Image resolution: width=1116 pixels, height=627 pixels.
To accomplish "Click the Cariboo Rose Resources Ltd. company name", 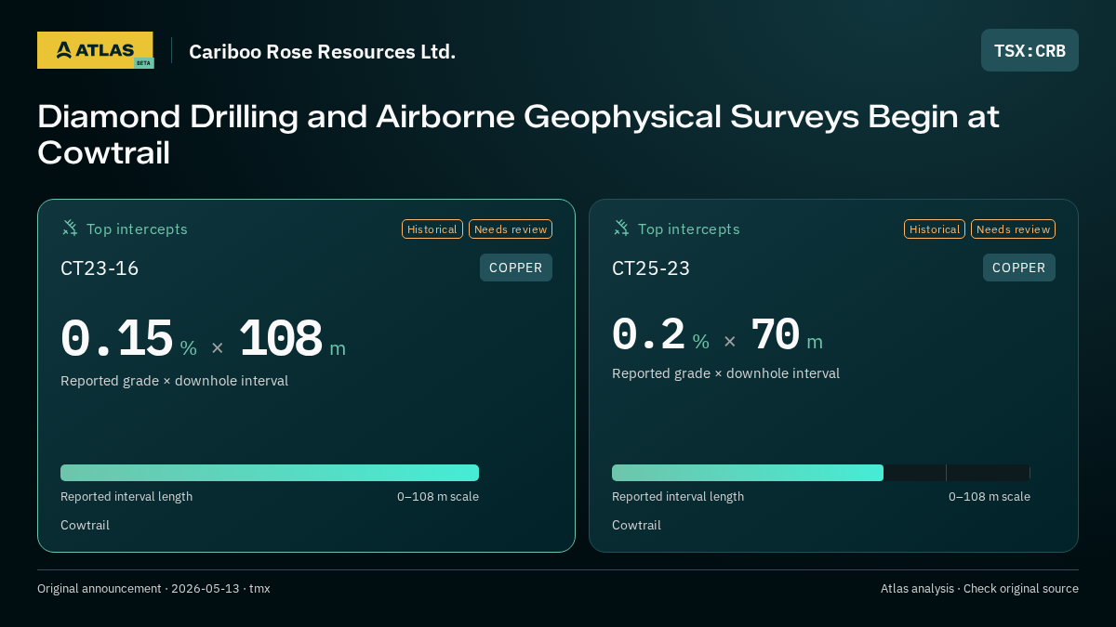I will tap(322, 51).
